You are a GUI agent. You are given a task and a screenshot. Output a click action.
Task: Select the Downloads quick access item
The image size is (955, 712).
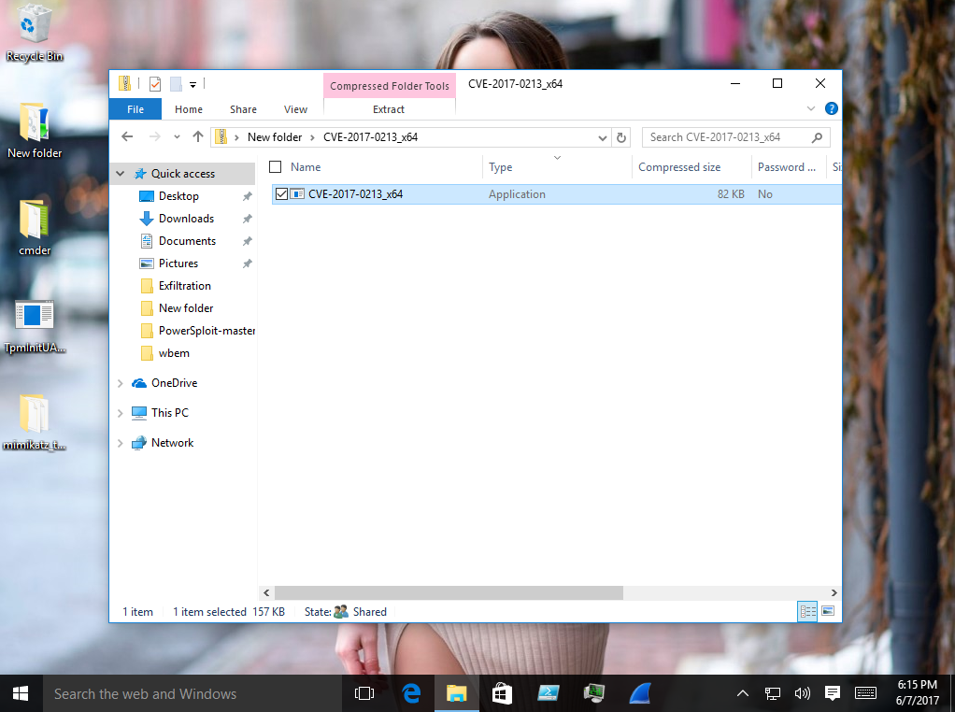tap(186, 219)
